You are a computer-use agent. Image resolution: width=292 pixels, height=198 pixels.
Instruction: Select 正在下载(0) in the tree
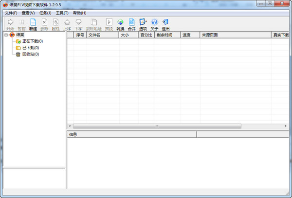[33, 41]
